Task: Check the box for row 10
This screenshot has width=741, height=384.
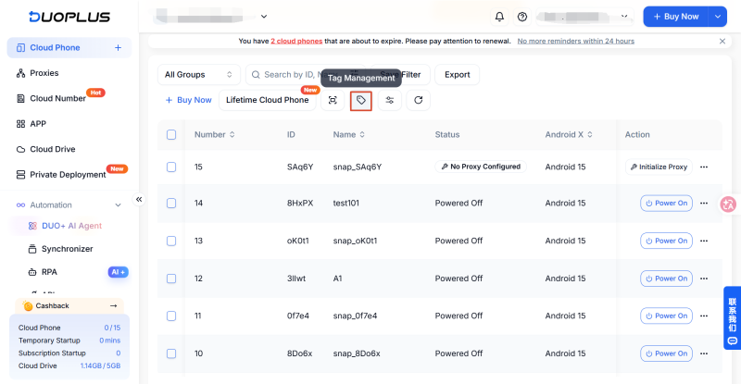Action: point(171,353)
